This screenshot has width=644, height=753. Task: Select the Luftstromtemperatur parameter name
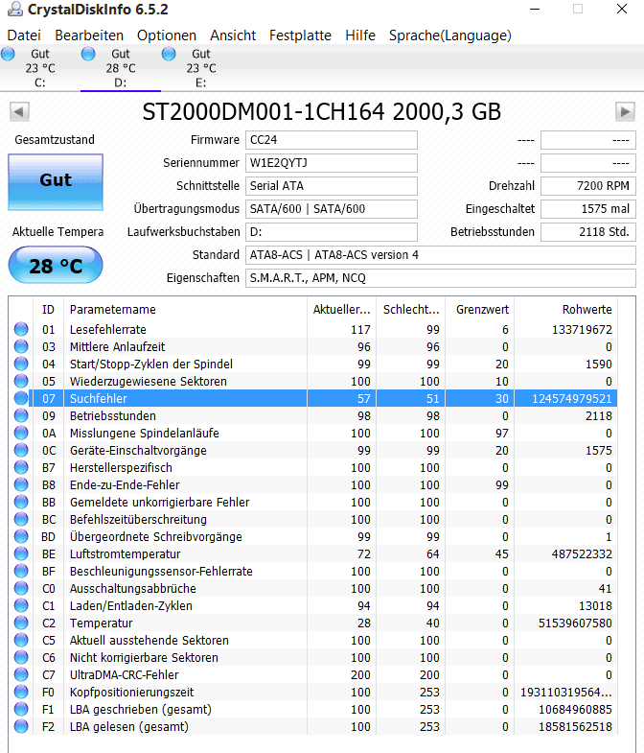[126, 554]
